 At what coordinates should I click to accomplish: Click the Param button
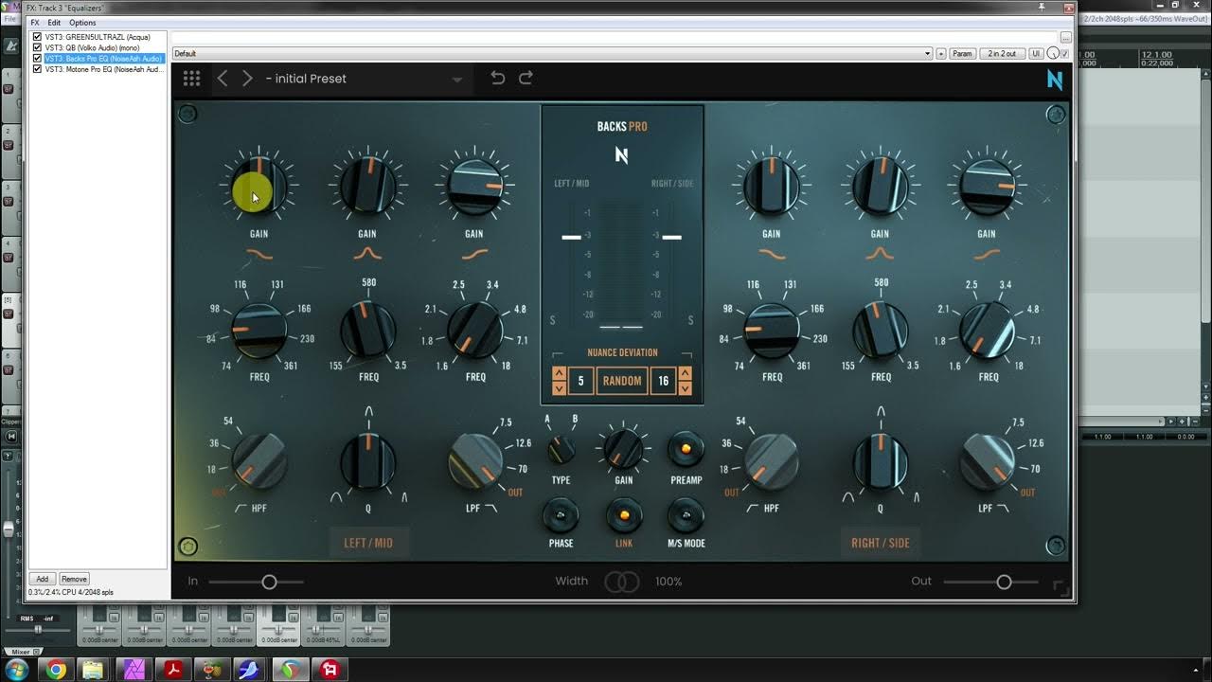click(962, 54)
